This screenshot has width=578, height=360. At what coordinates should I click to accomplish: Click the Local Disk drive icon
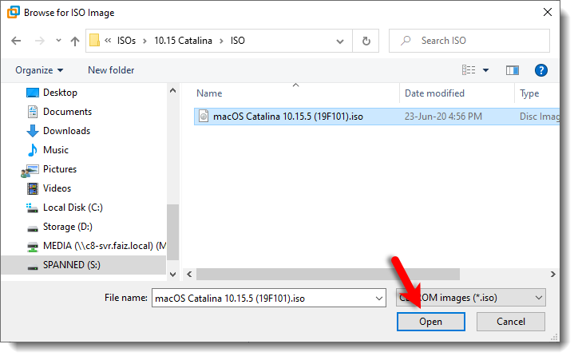[x=32, y=208]
